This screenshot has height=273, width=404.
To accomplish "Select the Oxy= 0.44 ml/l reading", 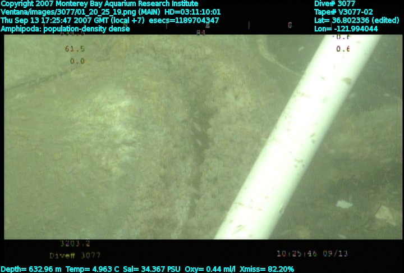I will [x=210, y=269].
